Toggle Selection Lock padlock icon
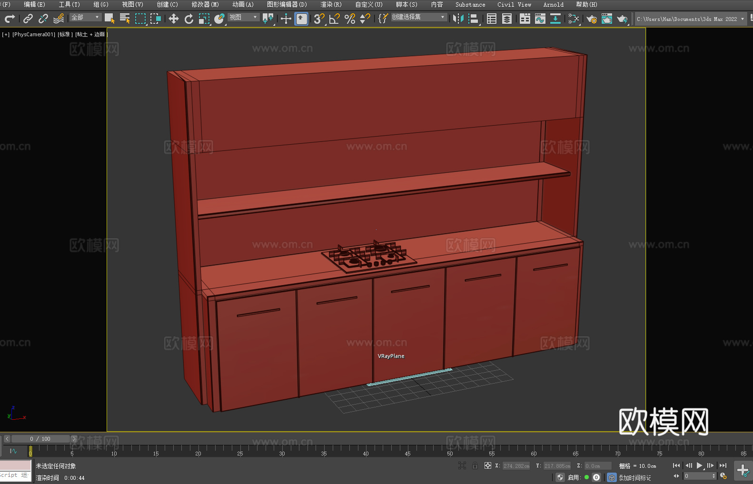Screen dimensions: 753x484 tap(475, 465)
